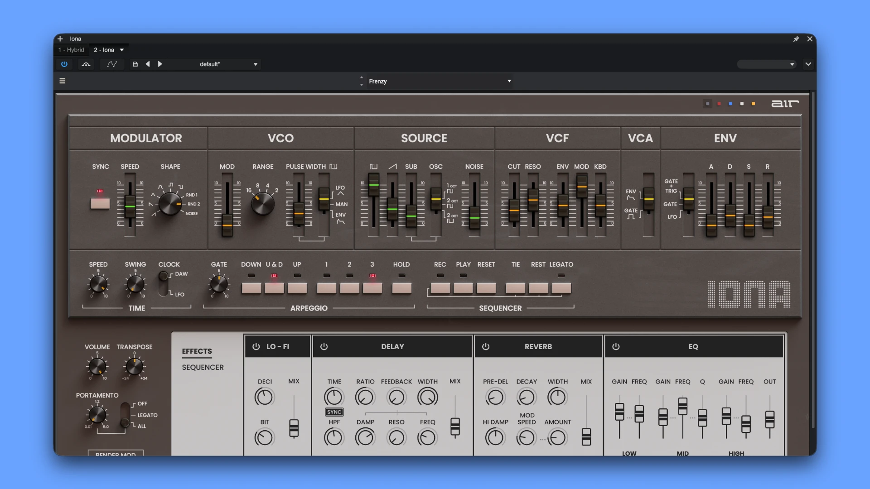Click arpeggio range 3 button

pos(372,288)
